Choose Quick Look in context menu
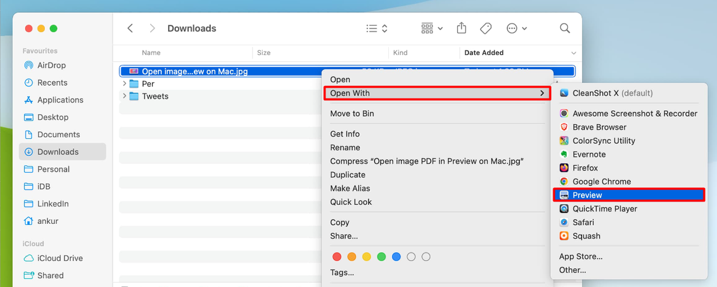This screenshot has width=717, height=287. tap(437, 201)
